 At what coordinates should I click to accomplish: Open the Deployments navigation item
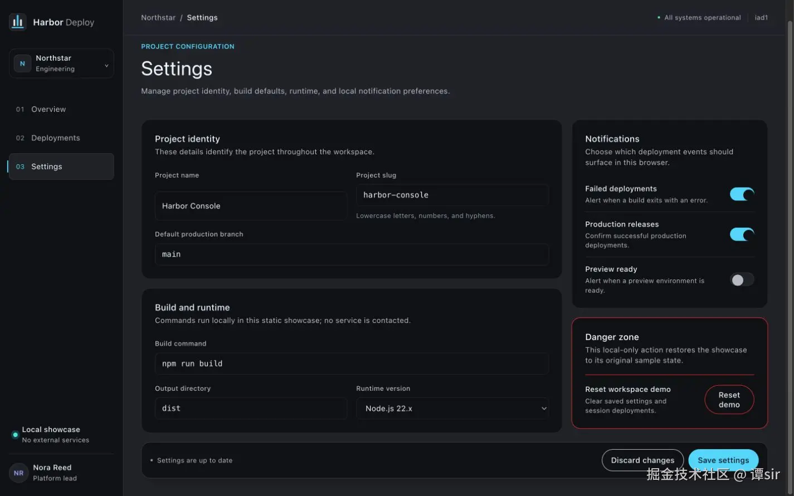61,138
